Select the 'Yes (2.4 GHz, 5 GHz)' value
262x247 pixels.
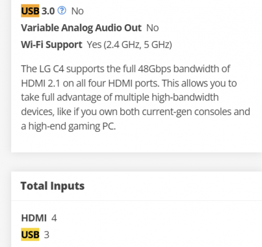tap(129, 45)
